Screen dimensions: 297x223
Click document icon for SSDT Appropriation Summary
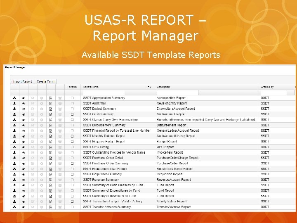click(51, 98)
